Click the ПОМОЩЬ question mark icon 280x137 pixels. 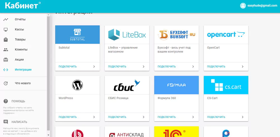tap(6, 101)
